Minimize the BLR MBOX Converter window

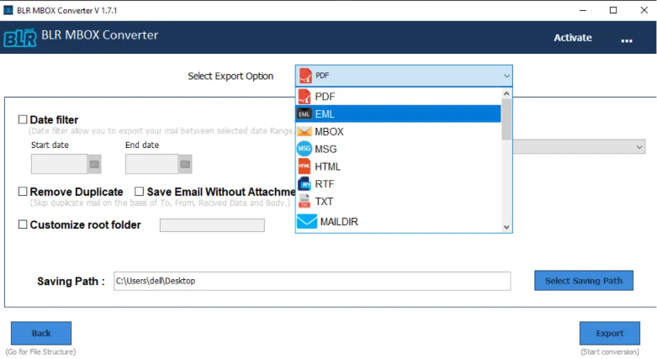(x=583, y=10)
